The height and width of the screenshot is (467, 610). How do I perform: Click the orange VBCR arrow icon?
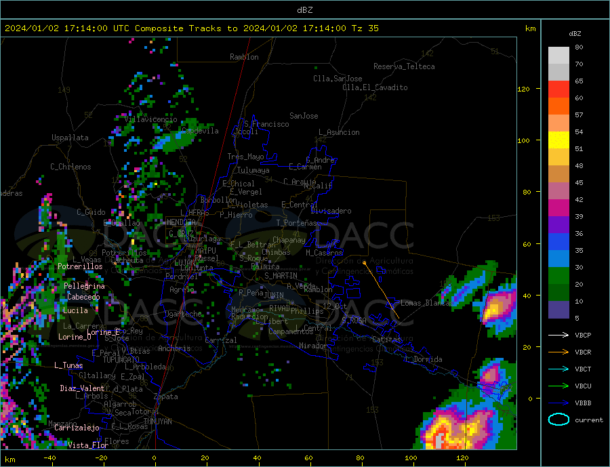[558, 352]
